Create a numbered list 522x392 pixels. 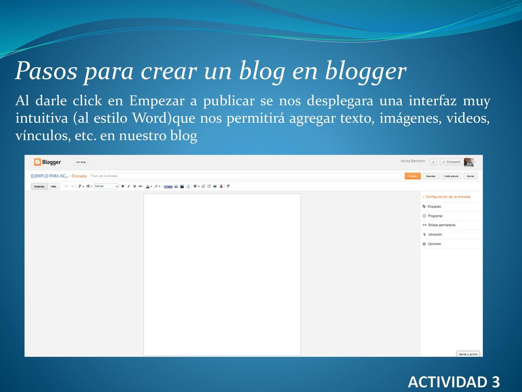click(x=203, y=186)
